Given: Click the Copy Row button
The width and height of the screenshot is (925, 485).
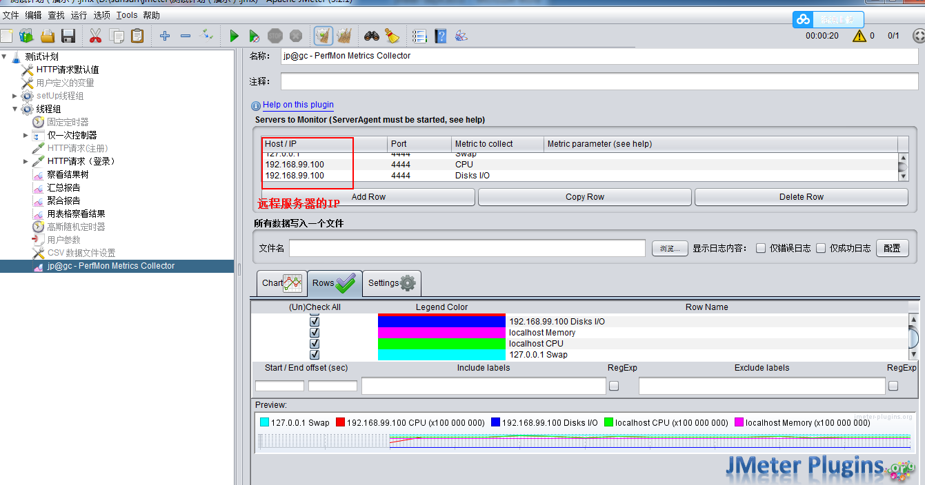Looking at the screenshot, I should pos(585,197).
